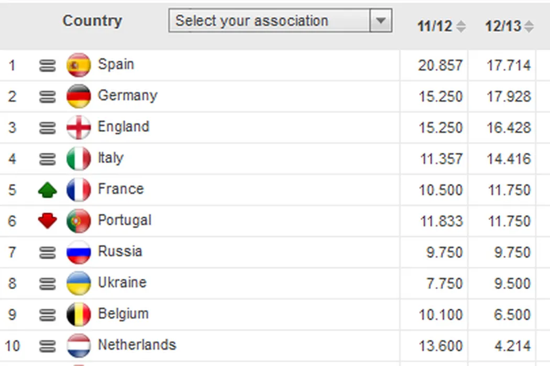Screen dimensions: 550x366
Task: Click the Ukraine flag icon
Action: 79,283
